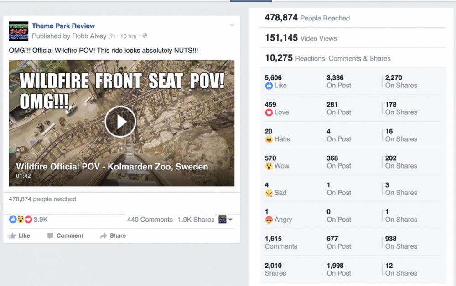
Task: Click the Wildfire Official POV video title
Action: click(x=112, y=167)
